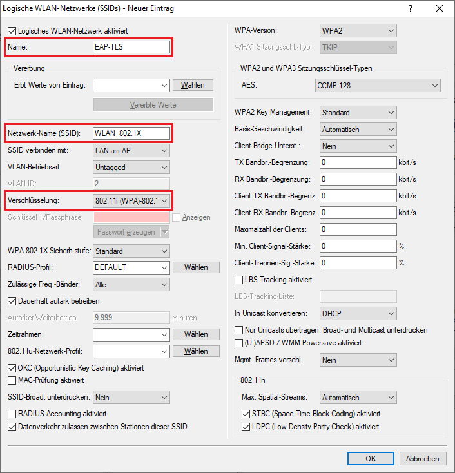Expand the WPA-Version dropdown

[x=358, y=31]
